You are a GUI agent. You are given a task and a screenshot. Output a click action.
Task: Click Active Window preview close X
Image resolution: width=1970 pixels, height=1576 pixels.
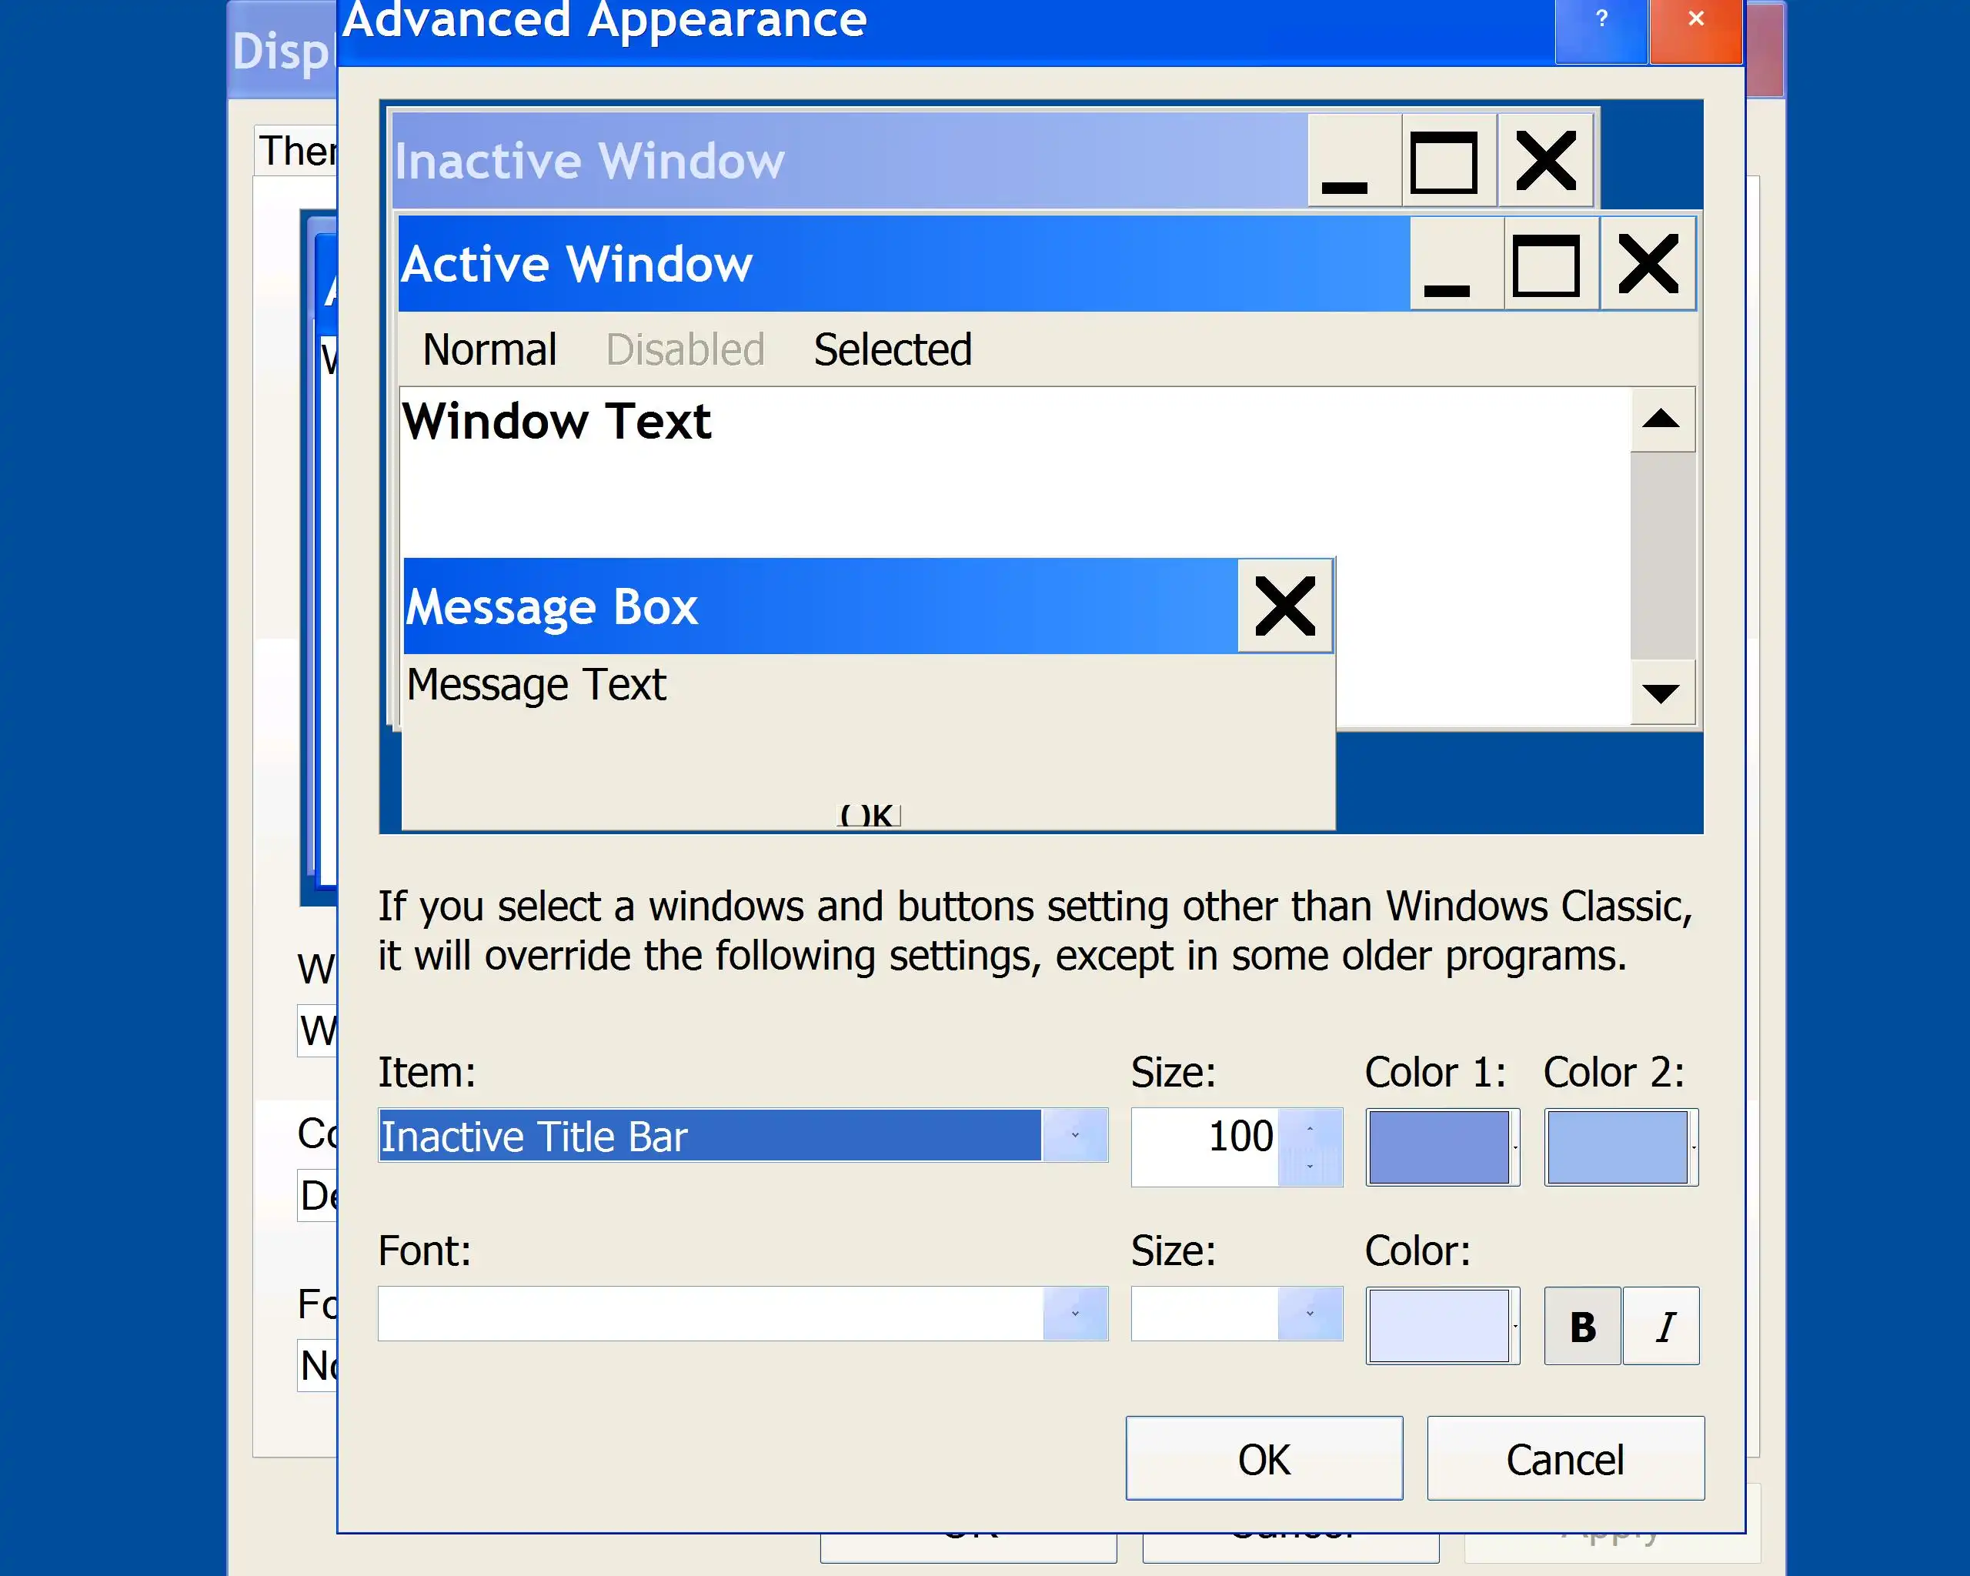pyautogui.click(x=1647, y=265)
